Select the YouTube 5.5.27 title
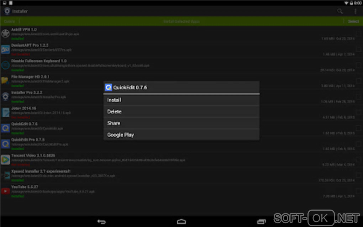Screen dimensions: 363x227 point(25,187)
